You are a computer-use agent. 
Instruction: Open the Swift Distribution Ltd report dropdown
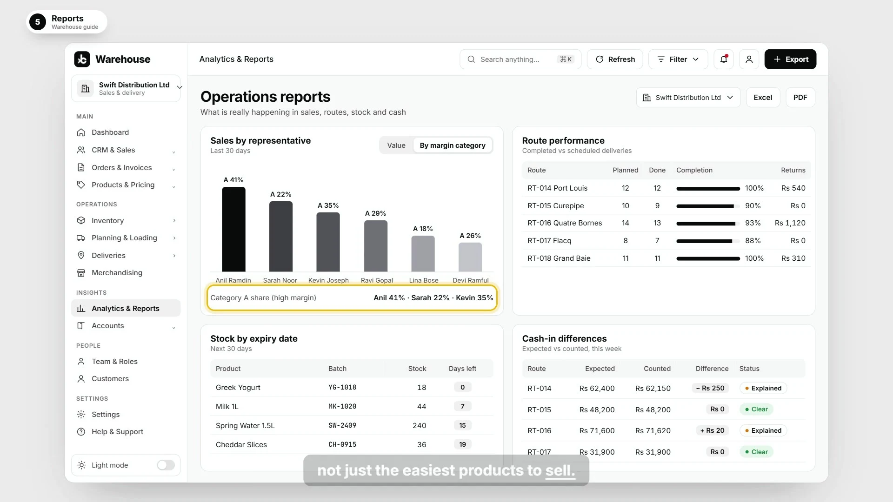coord(688,97)
